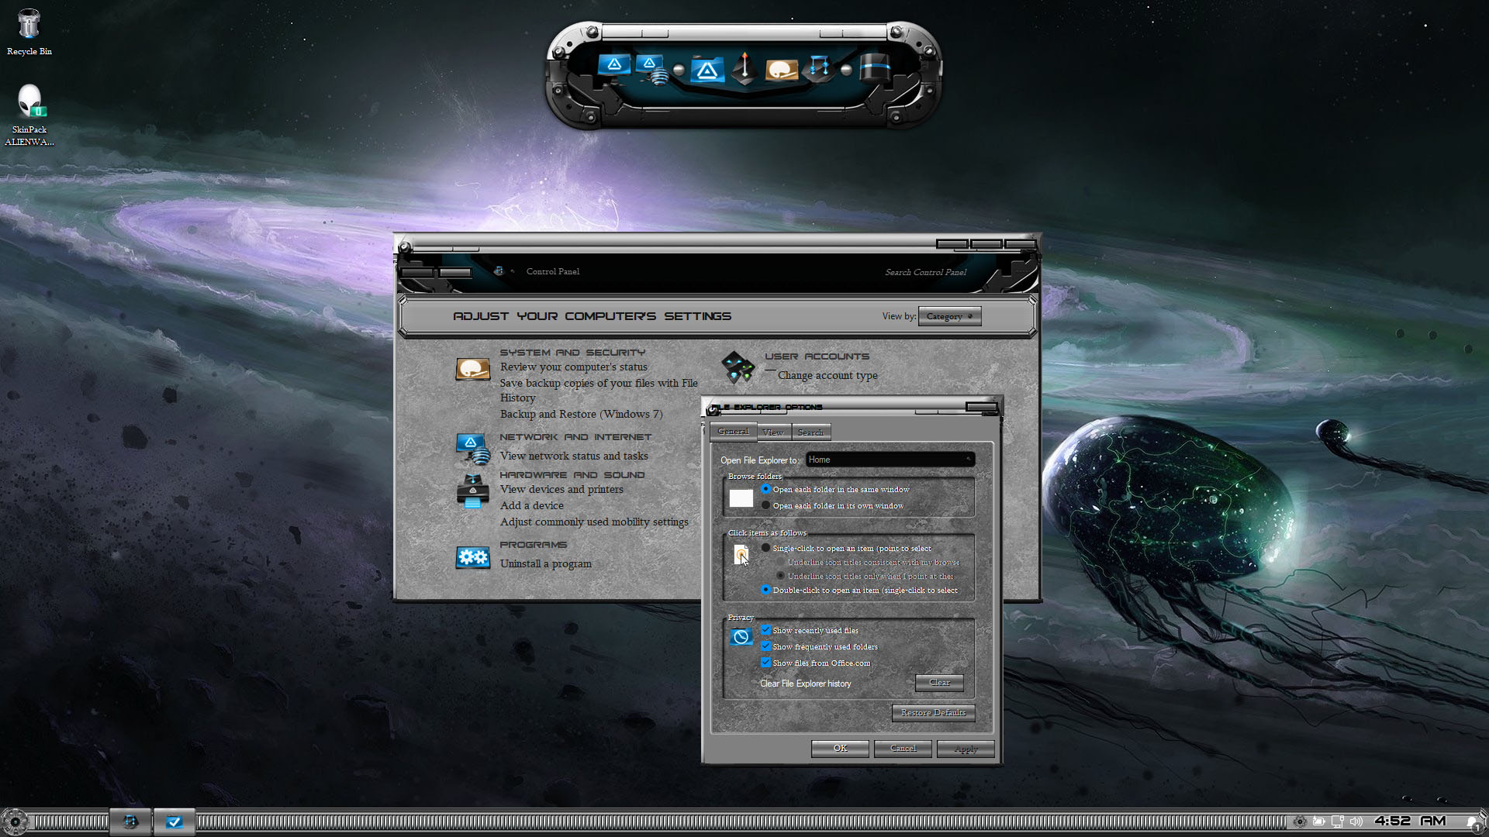Open the music notes dock icon

(x=819, y=68)
